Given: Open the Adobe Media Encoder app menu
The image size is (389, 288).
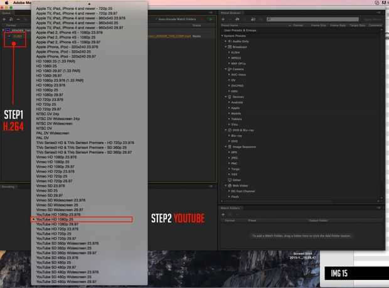Looking at the screenshot, I should (22, 3).
